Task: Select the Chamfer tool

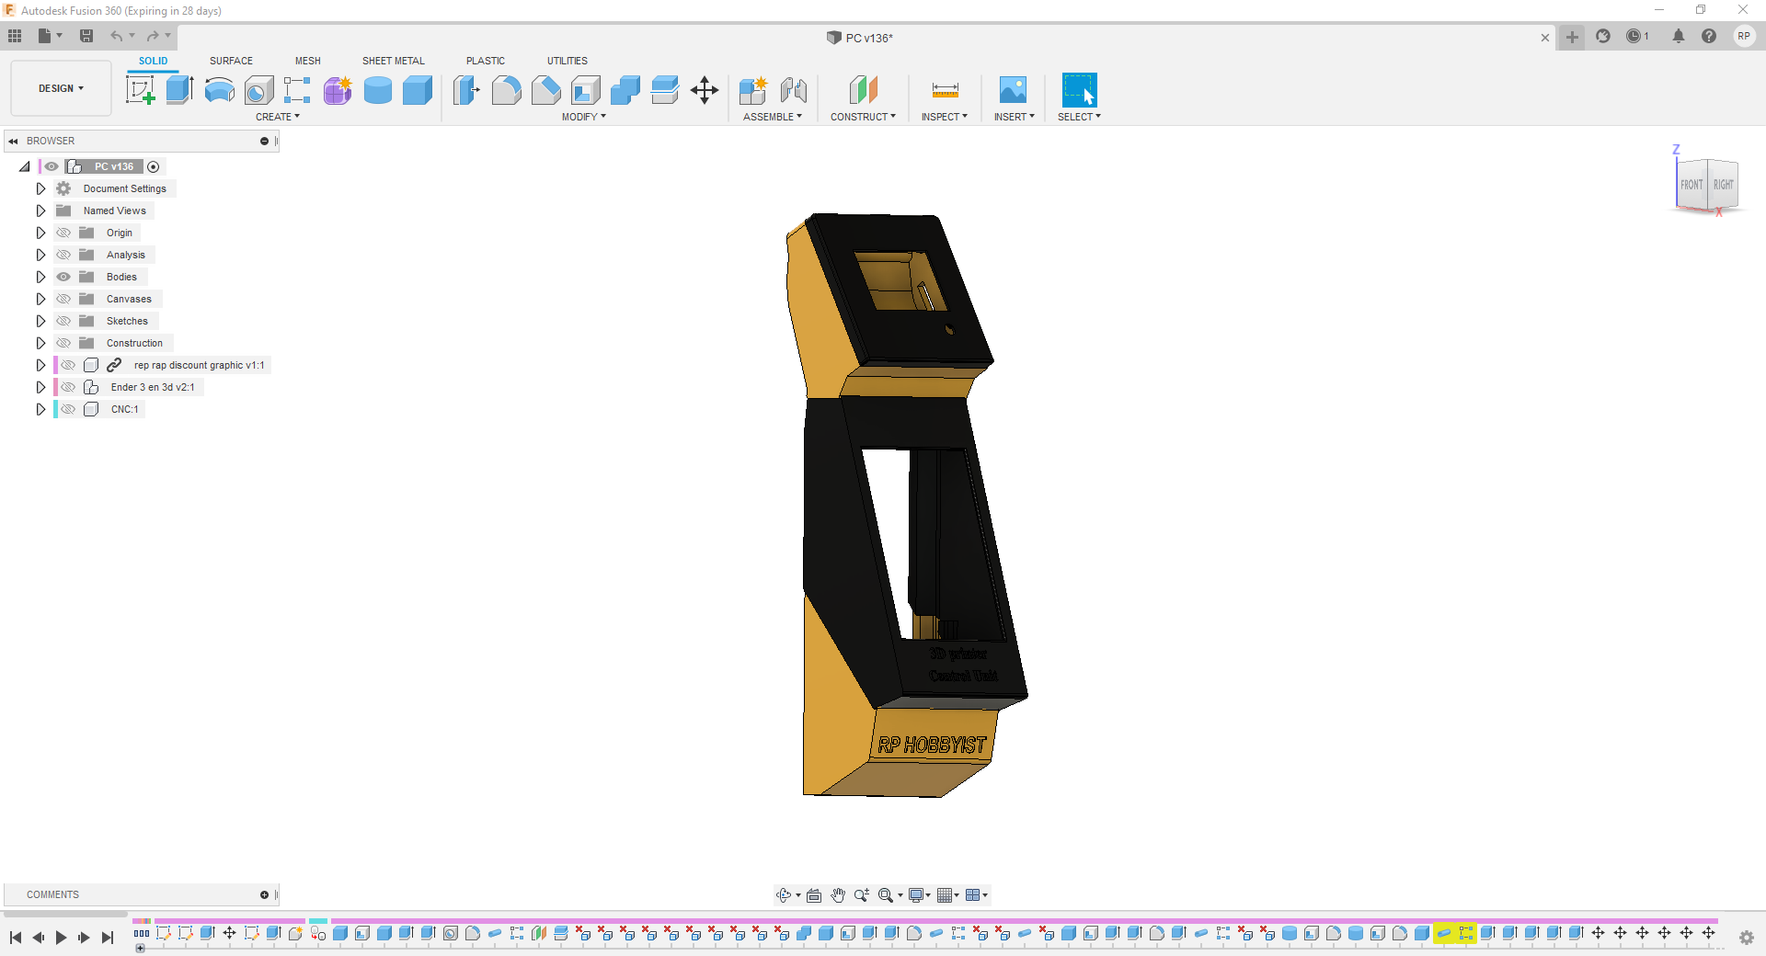Action: tap(545, 90)
